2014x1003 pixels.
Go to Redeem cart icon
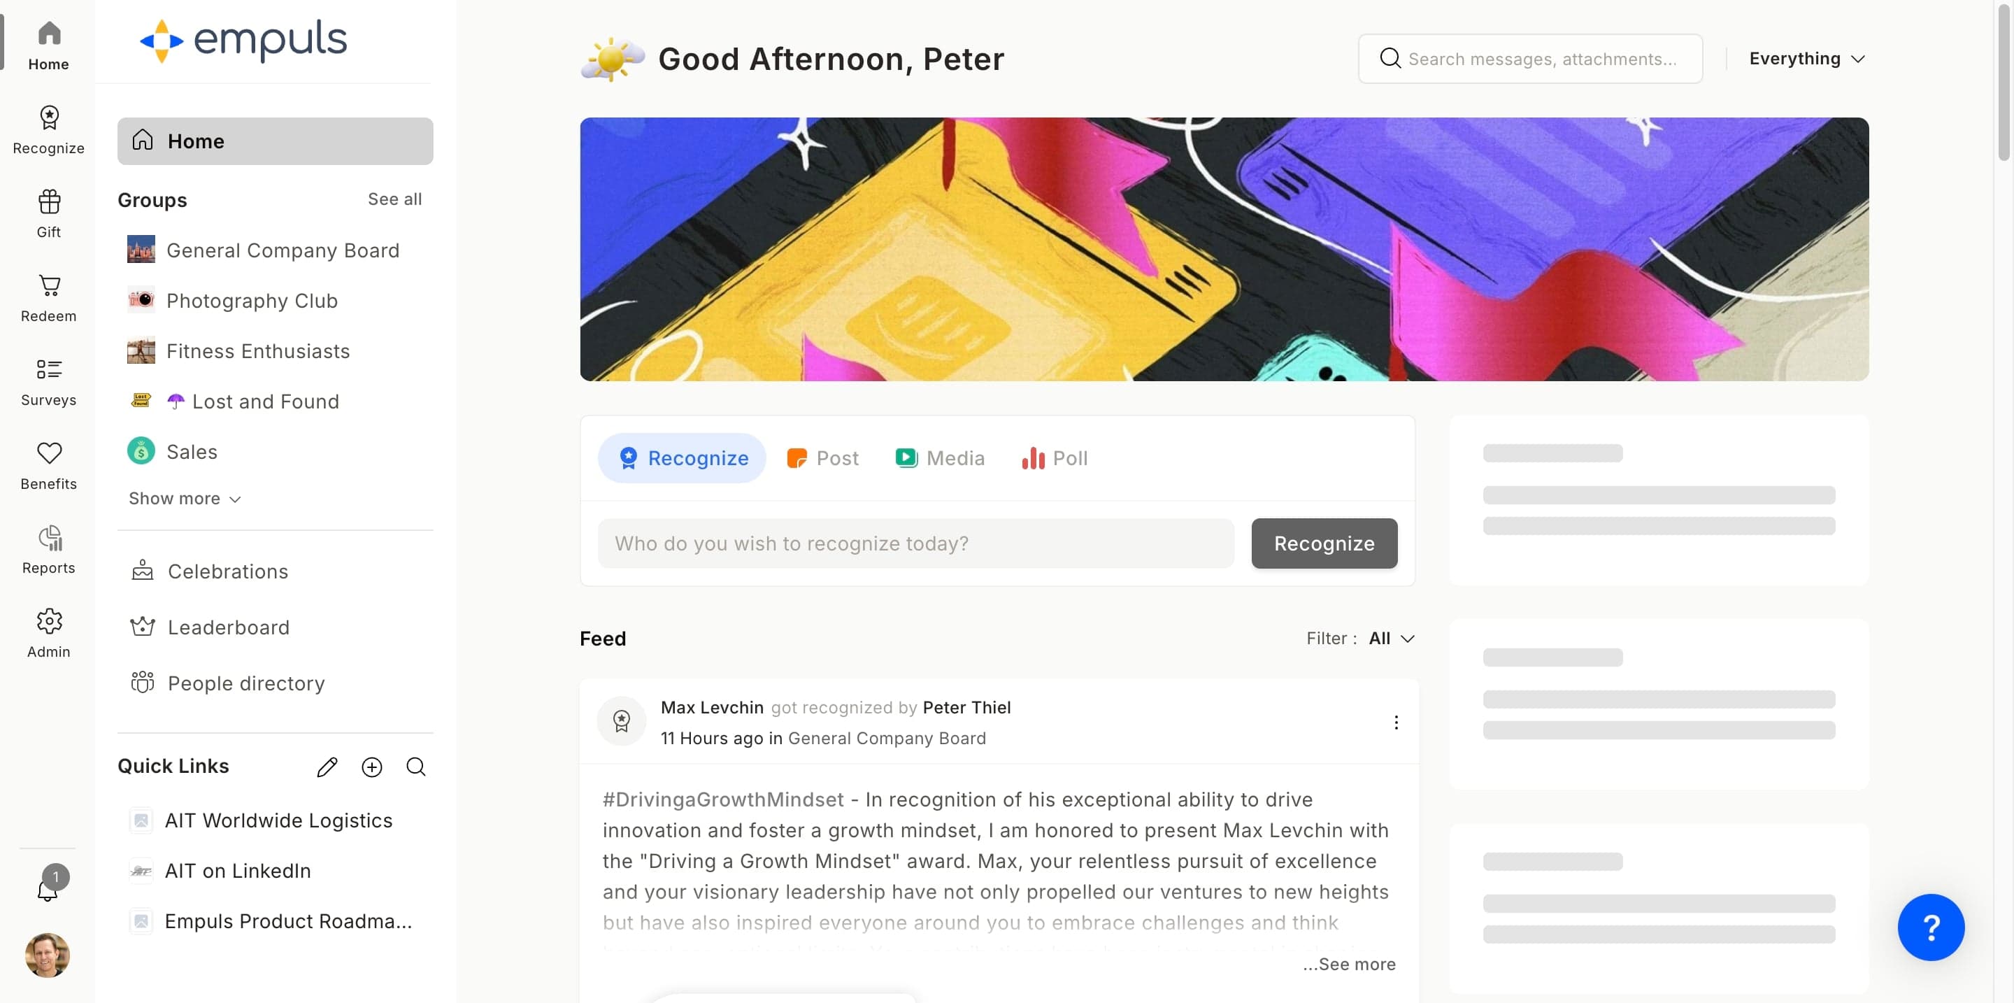click(x=48, y=285)
